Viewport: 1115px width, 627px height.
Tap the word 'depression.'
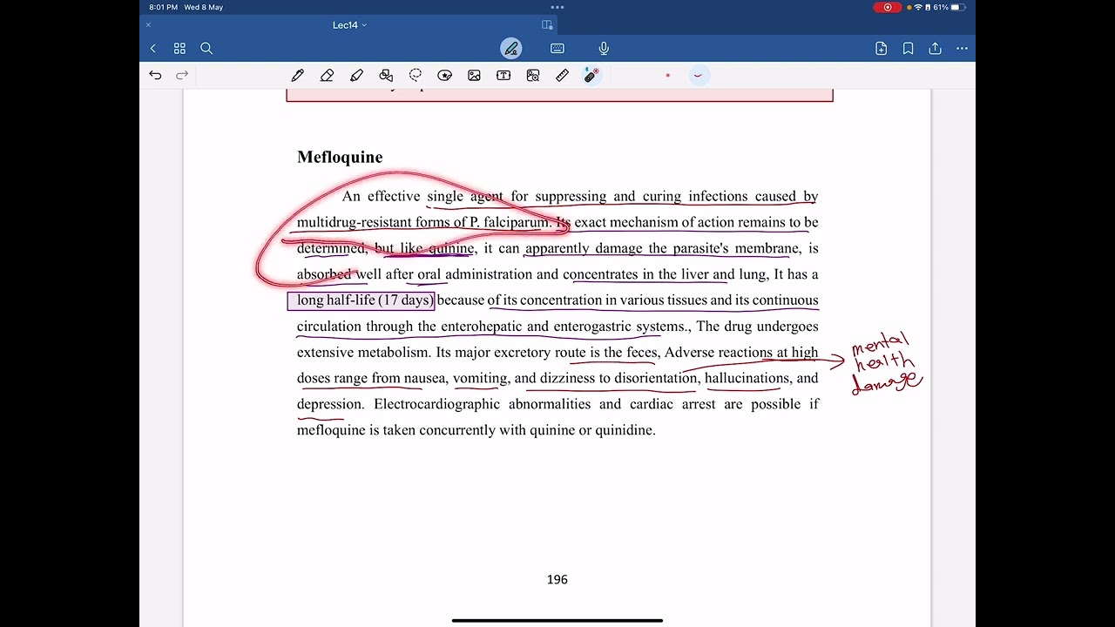(x=330, y=404)
